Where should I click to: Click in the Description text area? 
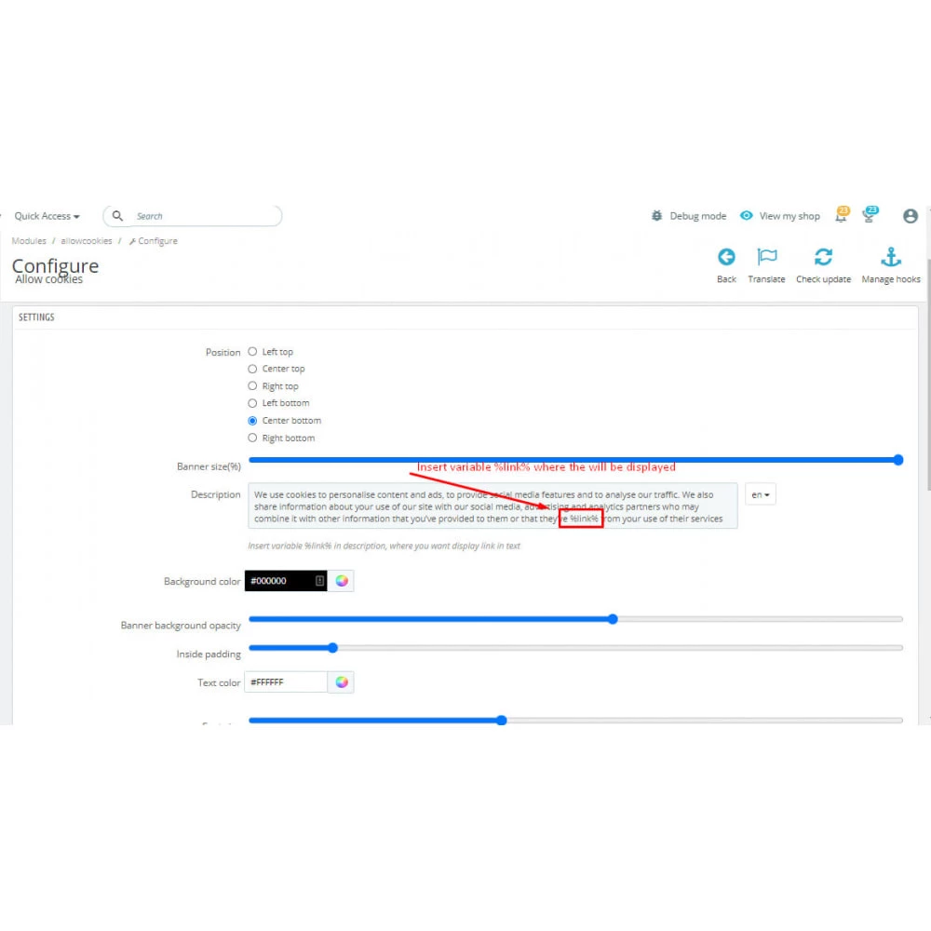[x=492, y=506]
